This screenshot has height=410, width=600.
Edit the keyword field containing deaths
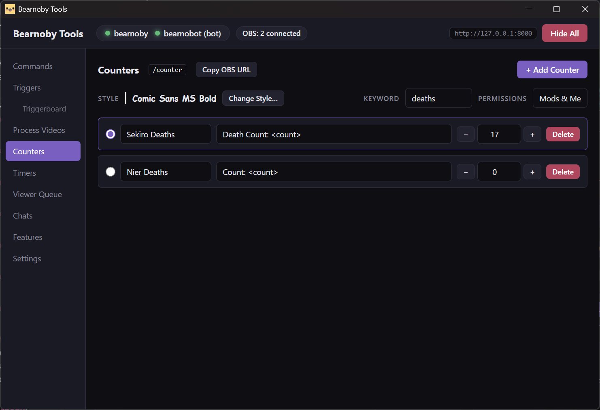[438, 98]
